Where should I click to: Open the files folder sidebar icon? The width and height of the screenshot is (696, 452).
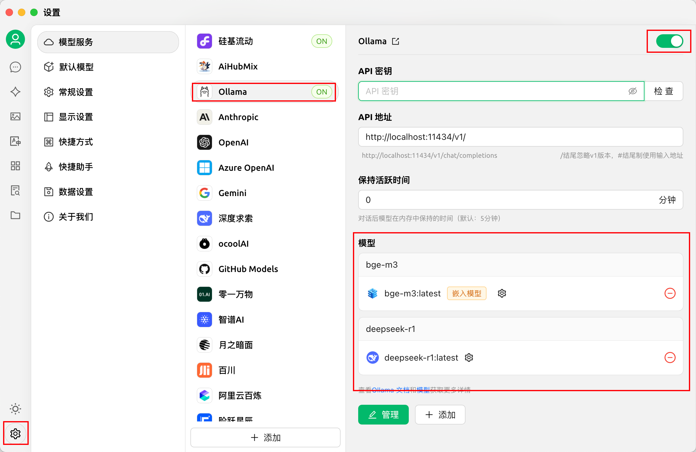click(15, 215)
